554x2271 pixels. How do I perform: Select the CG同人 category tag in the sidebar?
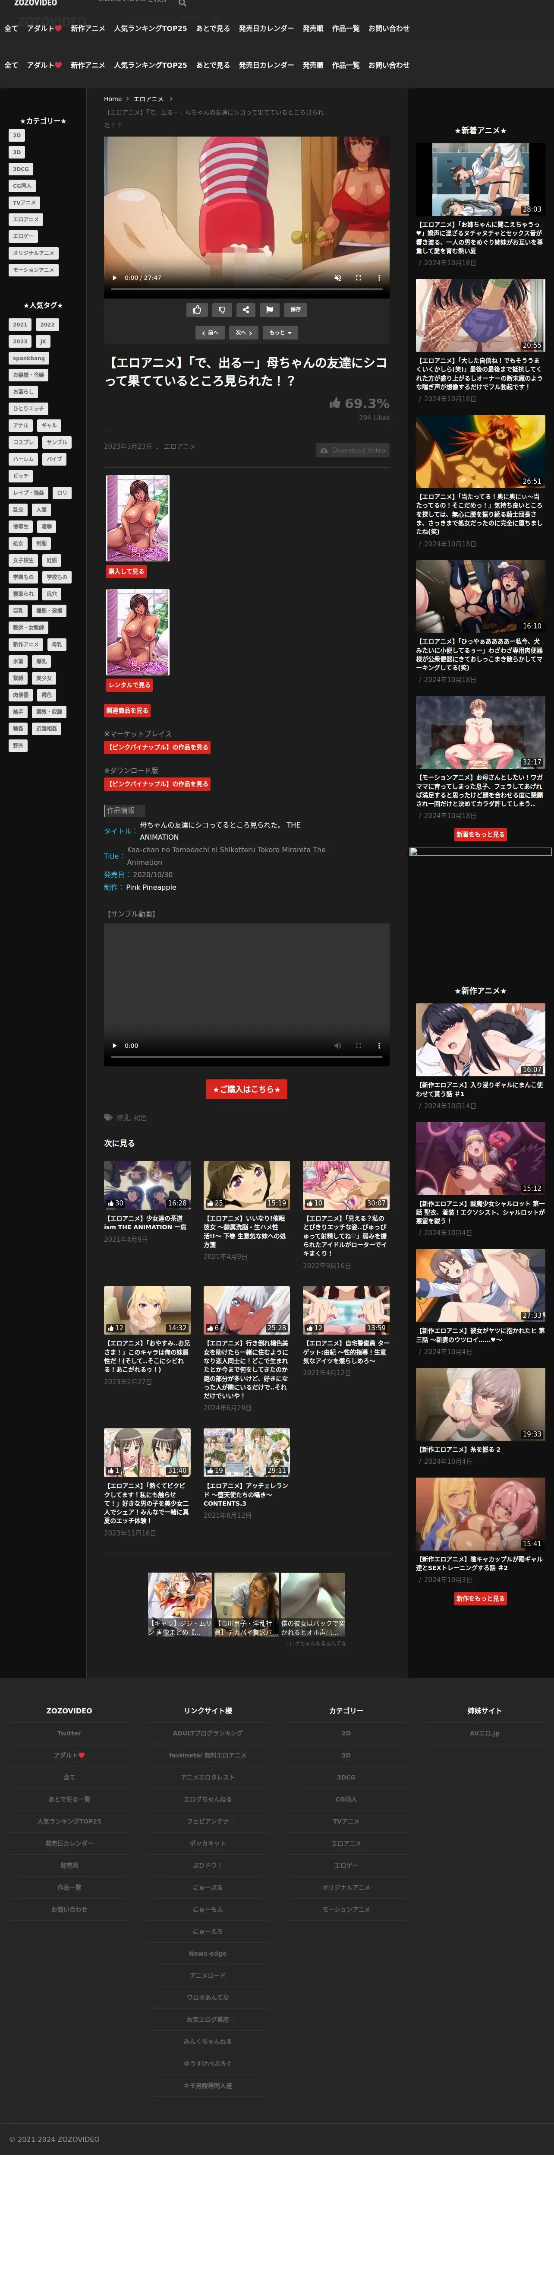coord(22,186)
